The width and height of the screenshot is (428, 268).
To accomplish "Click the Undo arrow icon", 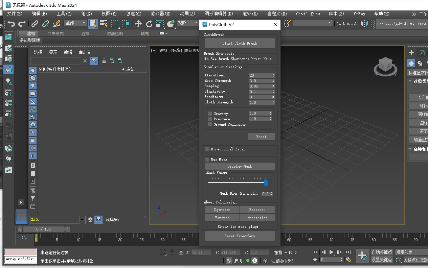I will pyautogui.click(x=11, y=24).
